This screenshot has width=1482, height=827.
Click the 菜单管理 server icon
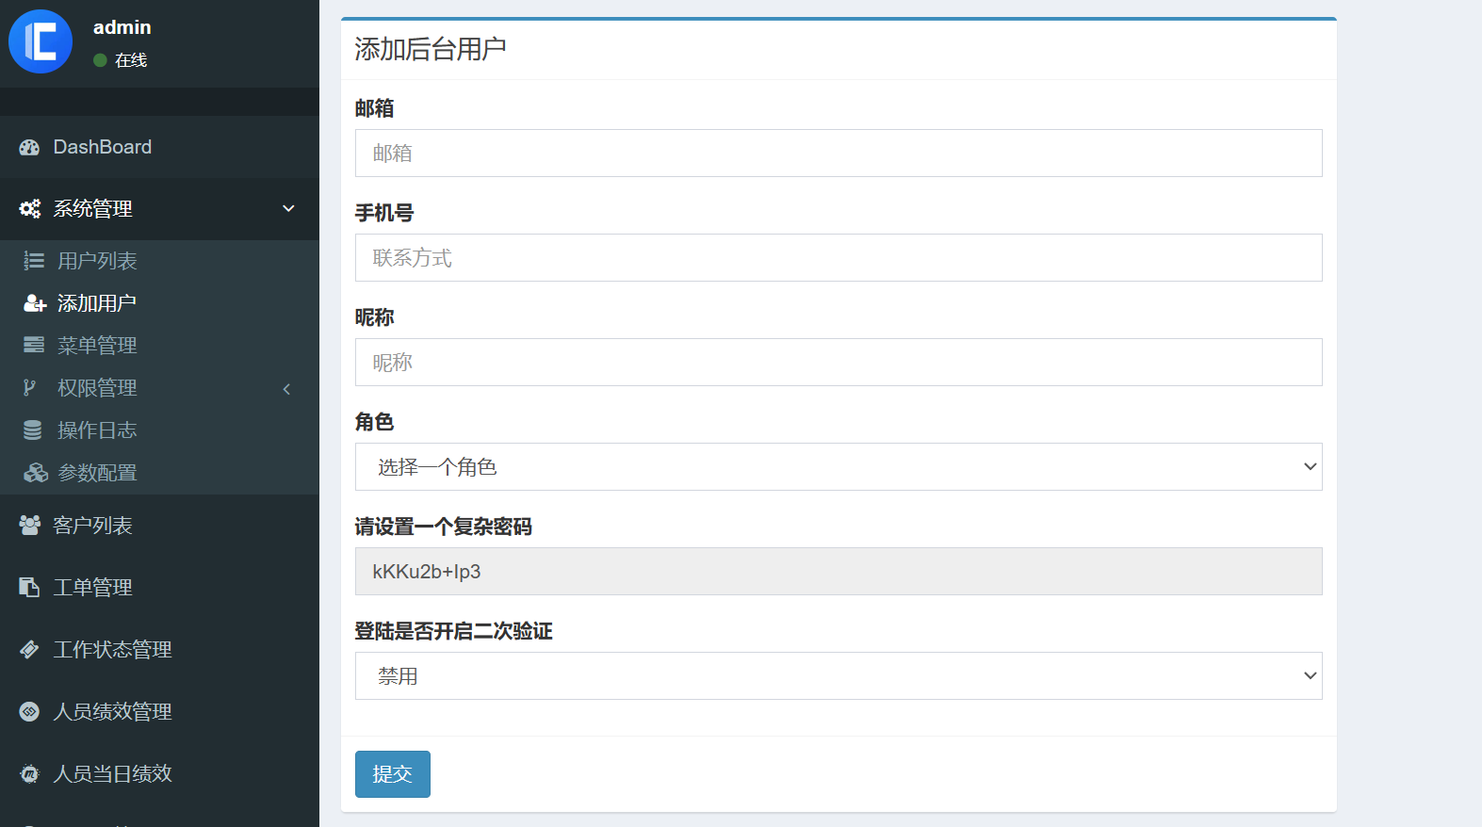point(34,346)
